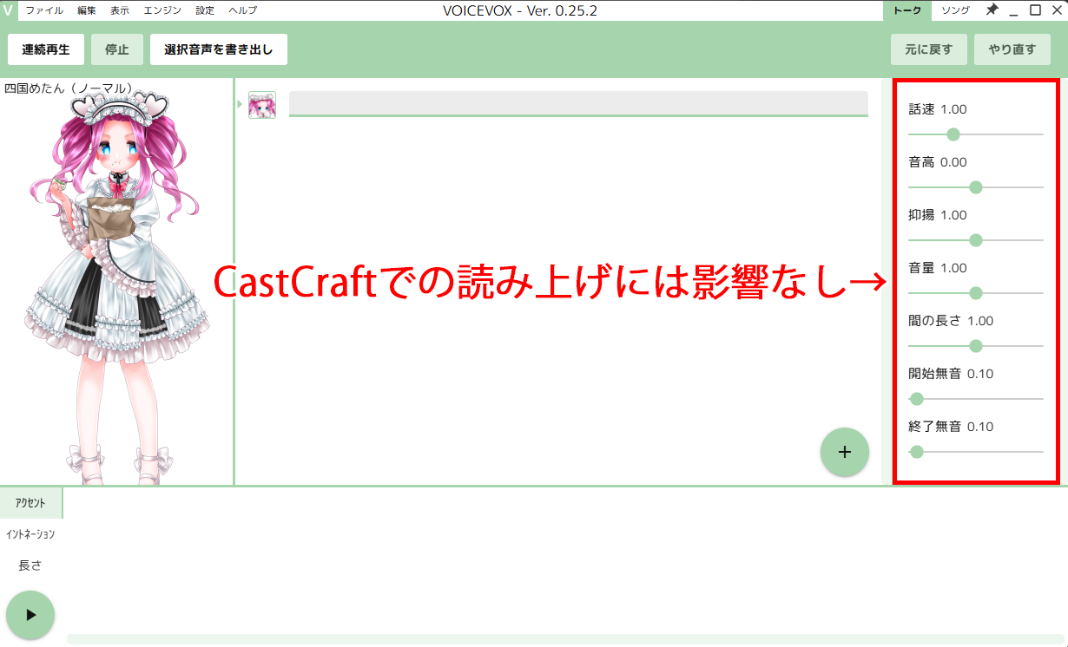The height and width of the screenshot is (647, 1068).
Task: Adjust the 音高 slider
Action: [x=975, y=187]
